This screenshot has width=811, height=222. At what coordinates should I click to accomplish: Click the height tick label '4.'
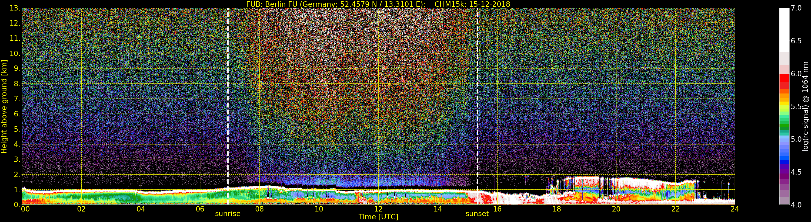[17, 144]
